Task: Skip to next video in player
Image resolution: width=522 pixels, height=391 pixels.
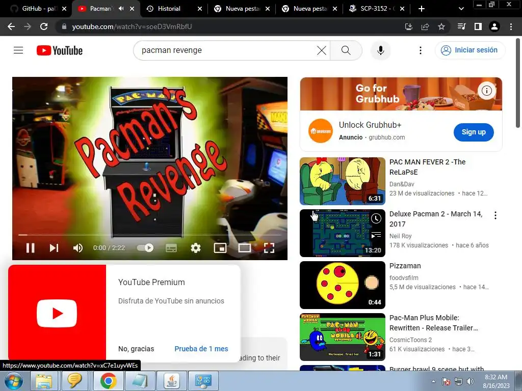Action: point(54,248)
